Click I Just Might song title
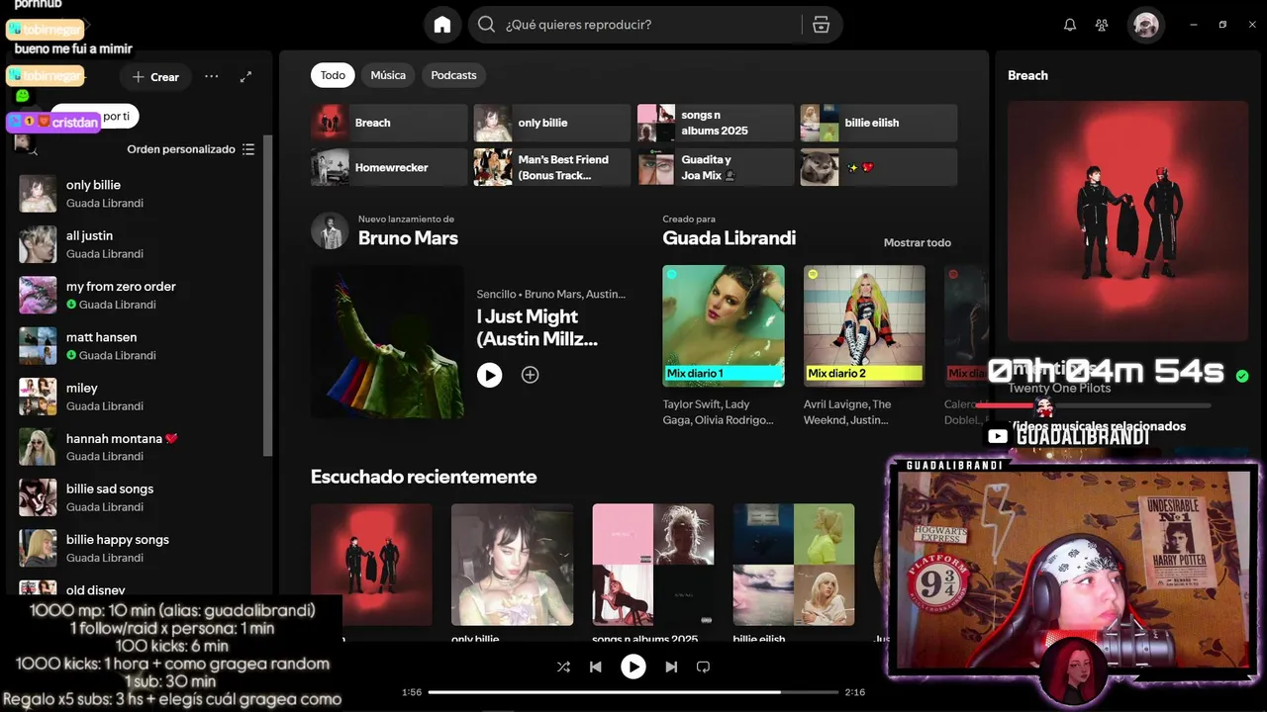Screen dimensions: 1267x712 point(537,327)
